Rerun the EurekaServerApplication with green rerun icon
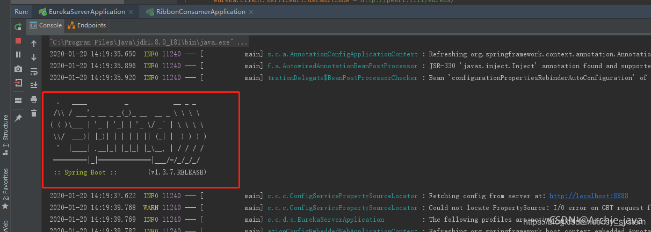The height and width of the screenshot is (232, 651). [18, 26]
